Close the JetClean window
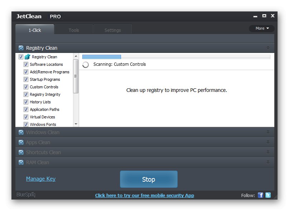 coord(273,16)
